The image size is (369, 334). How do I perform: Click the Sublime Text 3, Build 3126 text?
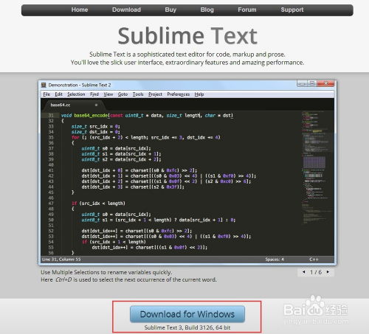click(187, 327)
